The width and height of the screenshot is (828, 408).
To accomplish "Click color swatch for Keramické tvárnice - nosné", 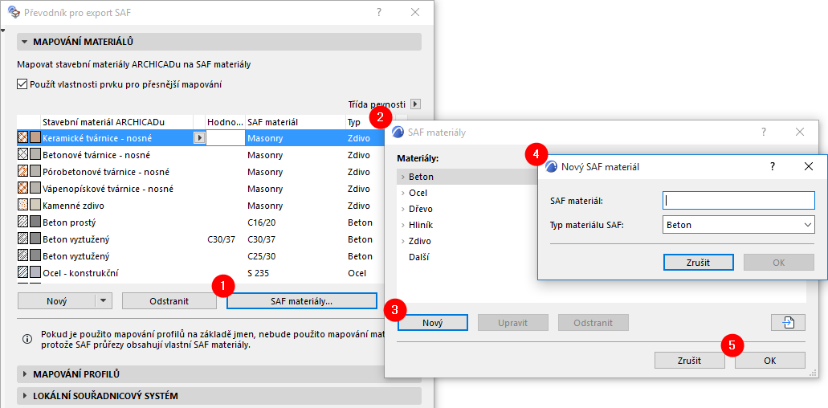I will 35,138.
